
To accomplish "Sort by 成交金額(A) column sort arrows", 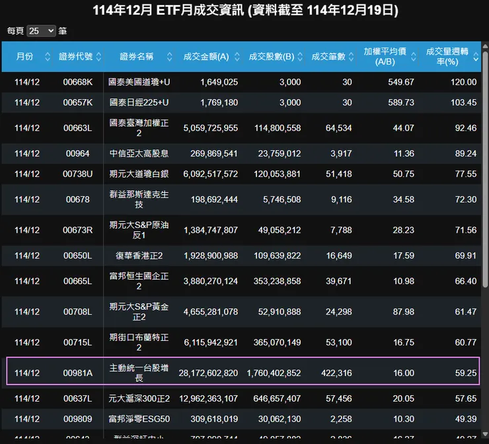I will coord(237,56).
